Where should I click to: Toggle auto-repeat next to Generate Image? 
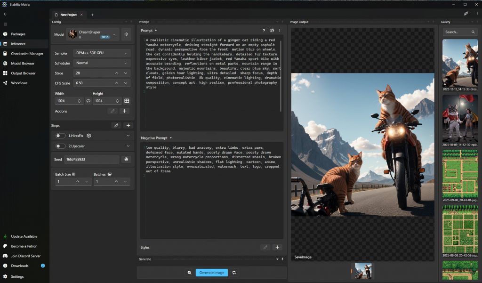[234, 273]
